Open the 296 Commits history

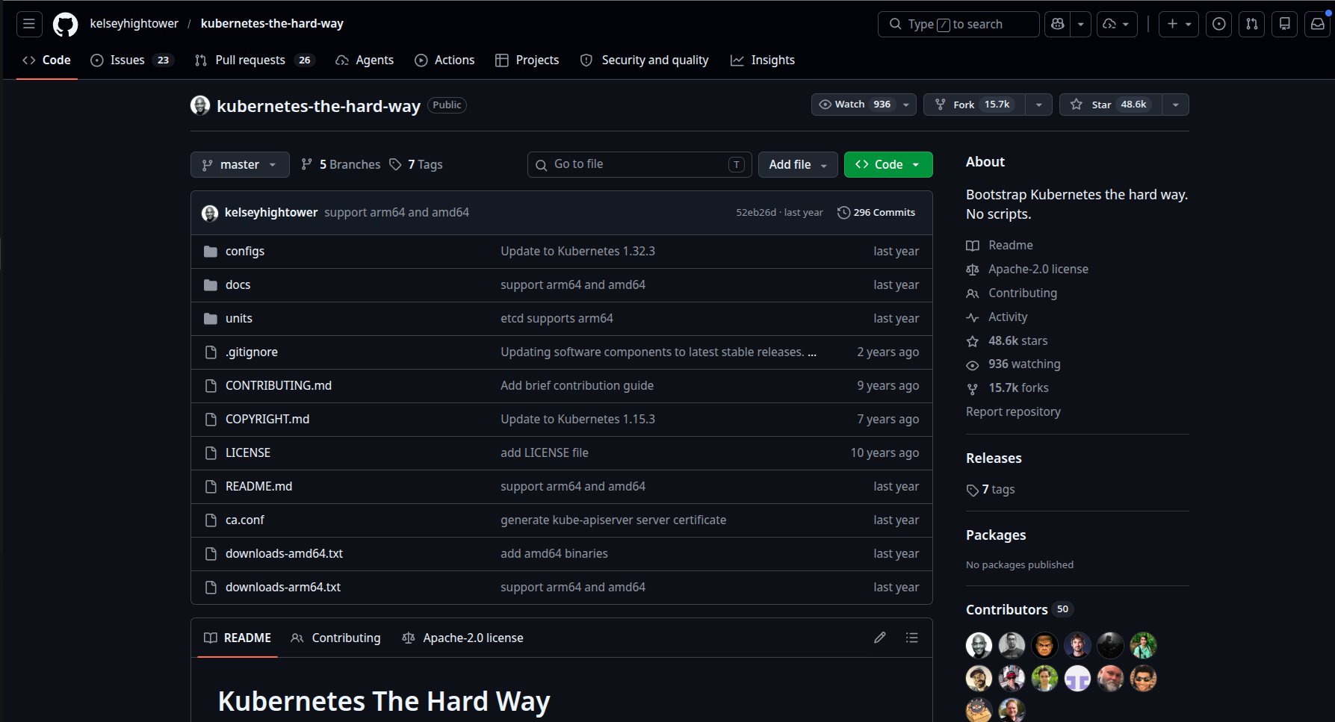[x=876, y=213]
